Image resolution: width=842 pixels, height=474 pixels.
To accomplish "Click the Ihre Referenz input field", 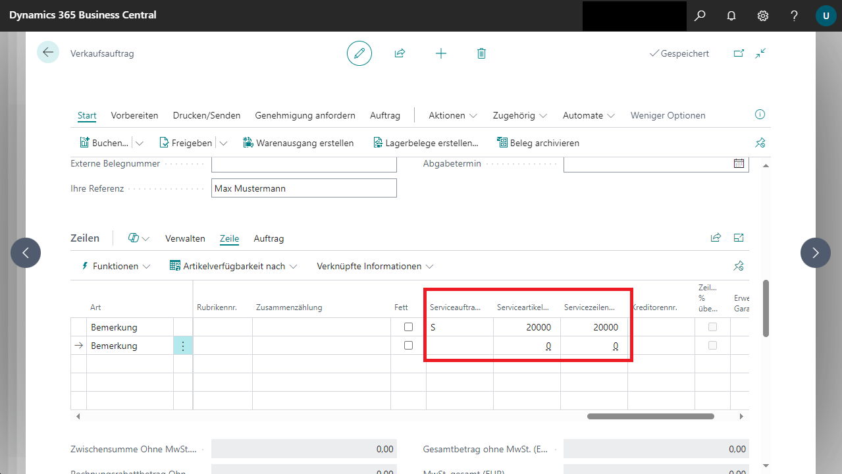I will point(303,188).
